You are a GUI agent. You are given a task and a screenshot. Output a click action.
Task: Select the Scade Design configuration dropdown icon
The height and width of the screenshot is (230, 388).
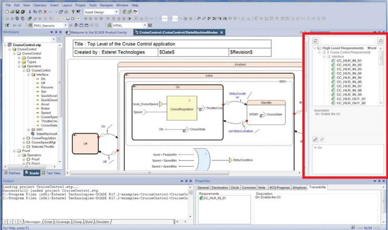pos(116,12)
